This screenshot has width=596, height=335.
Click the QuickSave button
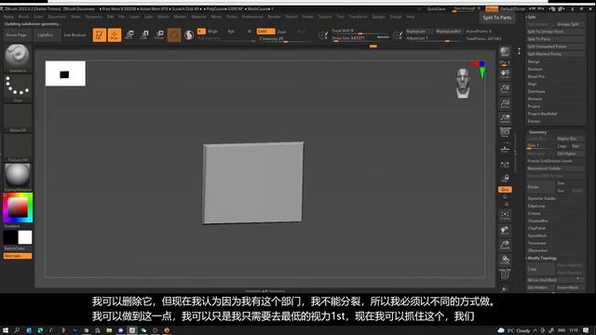pos(436,9)
